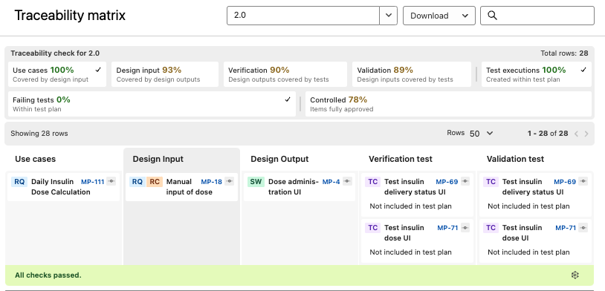
Task: Go to next page arrow
Action: click(586, 134)
